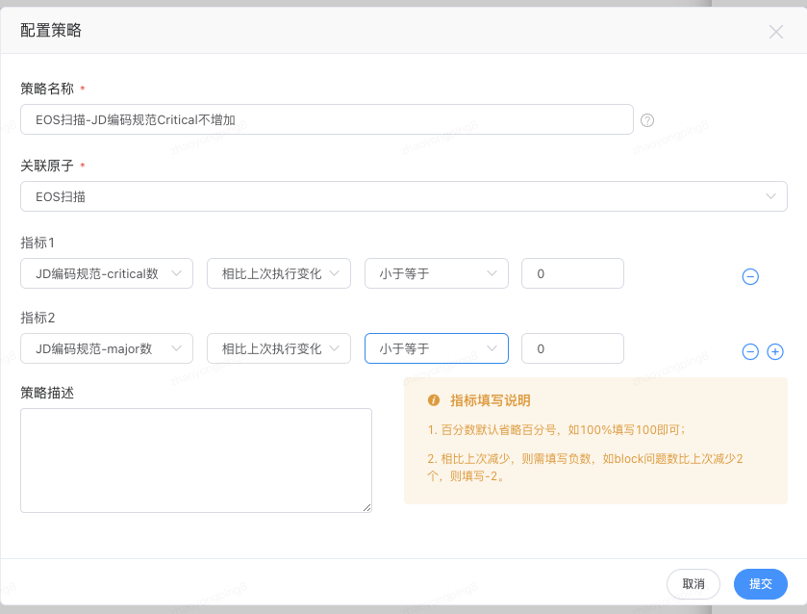Remove 指标2 using its minus circle icon
Screen dimensions: 807x614
pos(750,351)
